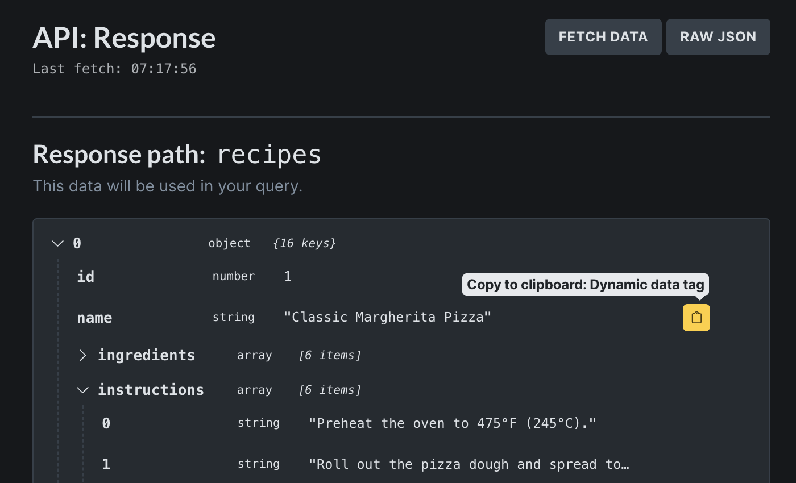Click the "Classic Margherita Pizza" value
The width and height of the screenshot is (796, 483).
pyautogui.click(x=387, y=317)
